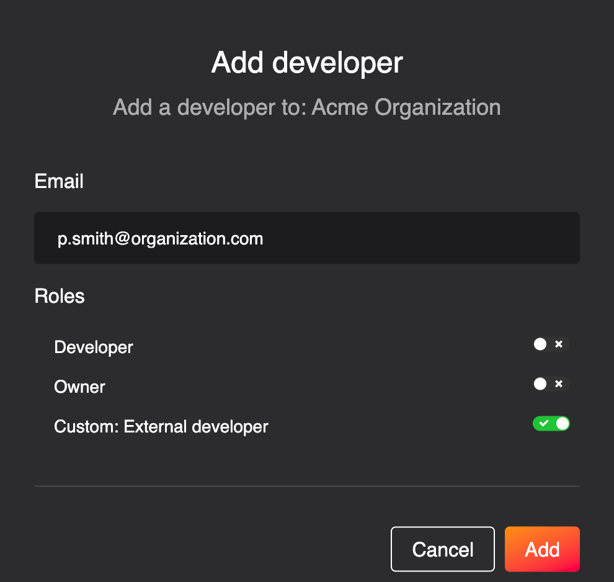Image resolution: width=614 pixels, height=582 pixels.
Task: Focus the Email input field
Action: (x=307, y=238)
